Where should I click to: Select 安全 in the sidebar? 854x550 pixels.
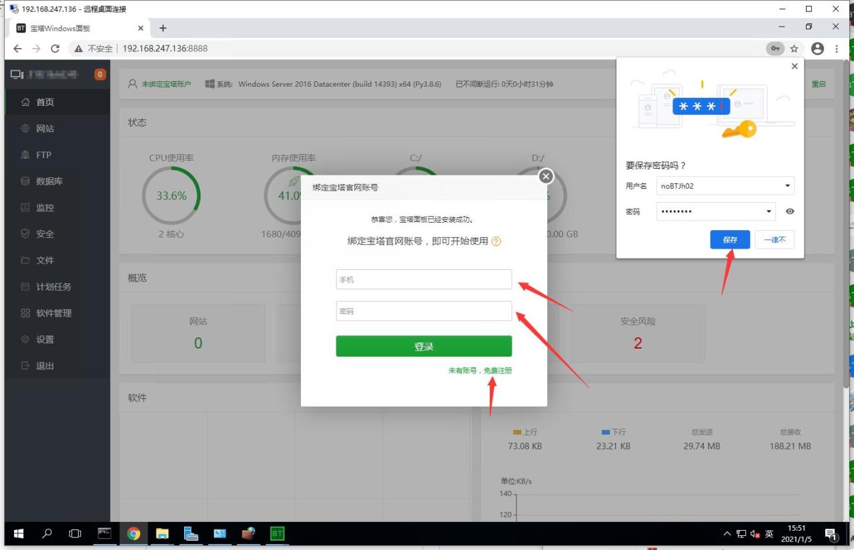click(57, 234)
